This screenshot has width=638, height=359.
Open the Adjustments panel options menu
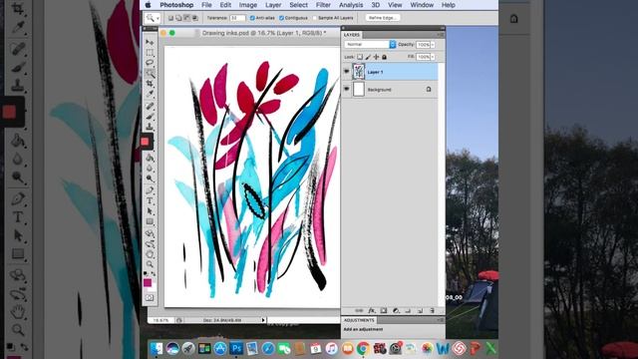click(441, 320)
